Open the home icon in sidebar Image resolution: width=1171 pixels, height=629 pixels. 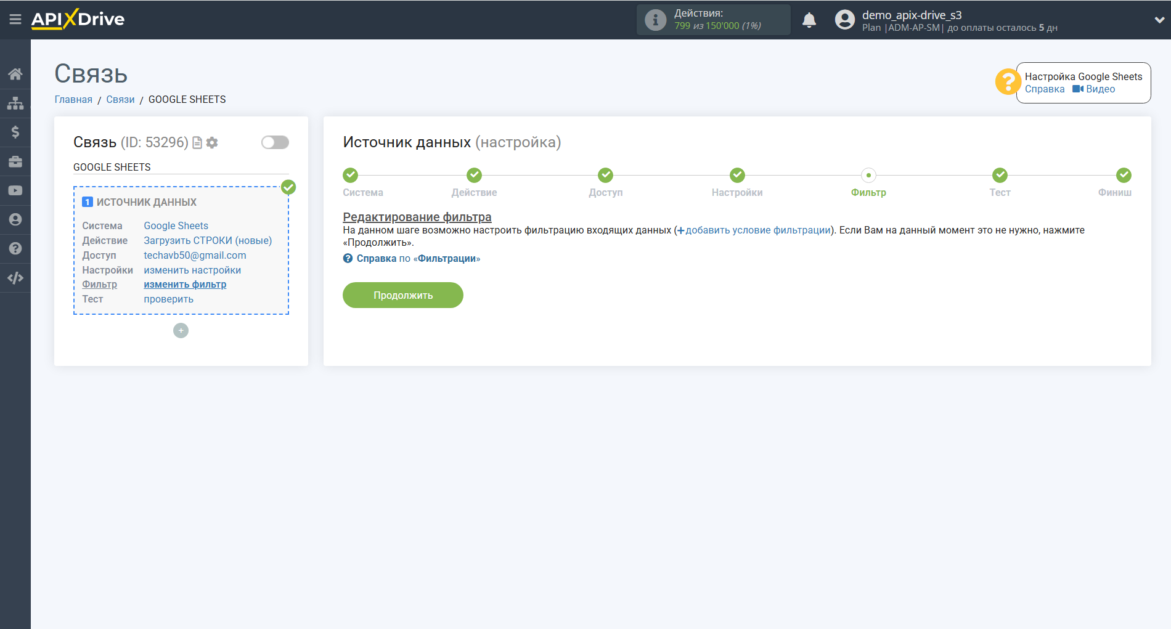[x=15, y=73]
